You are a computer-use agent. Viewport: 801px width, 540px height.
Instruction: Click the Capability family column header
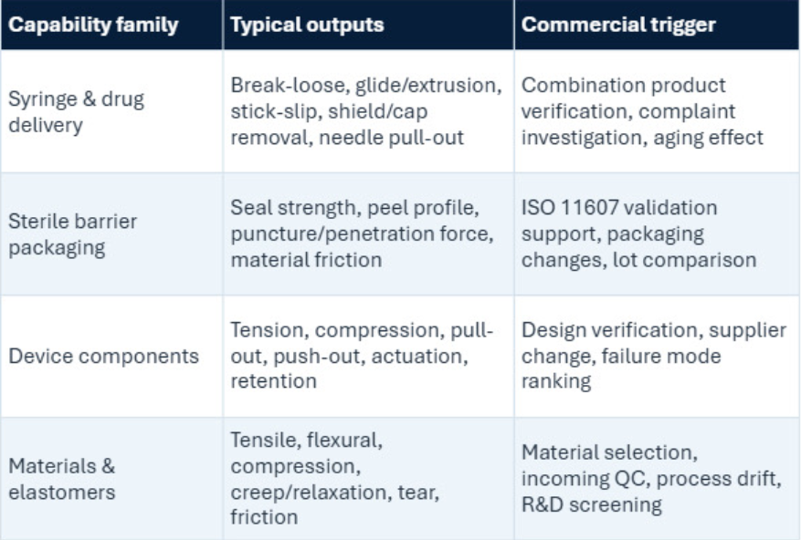[x=111, y=25]
